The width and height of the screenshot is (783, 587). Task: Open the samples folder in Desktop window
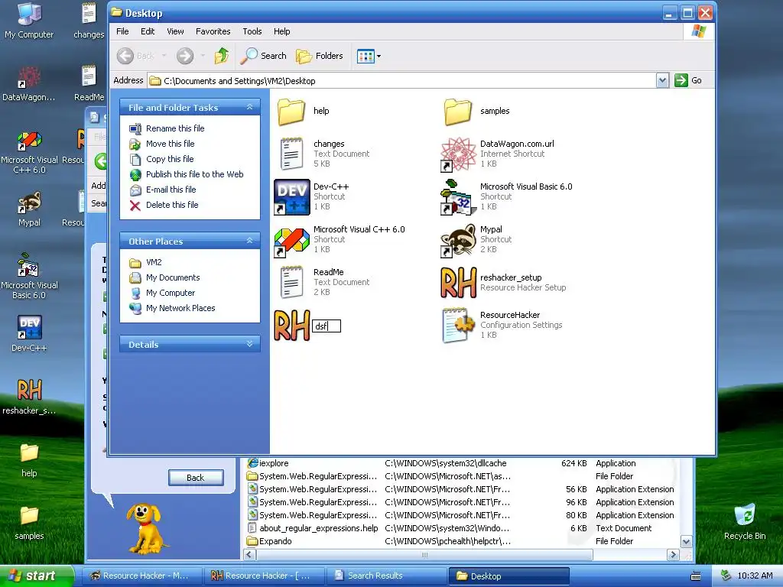458,112
